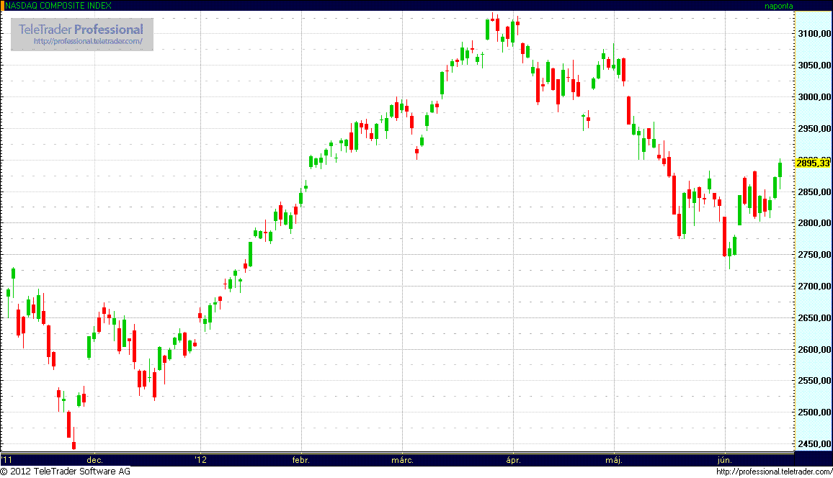Viewport: 833px width, 478px height.
Task: Click the '11 year date axis label
Action: (x=6, y=460)
